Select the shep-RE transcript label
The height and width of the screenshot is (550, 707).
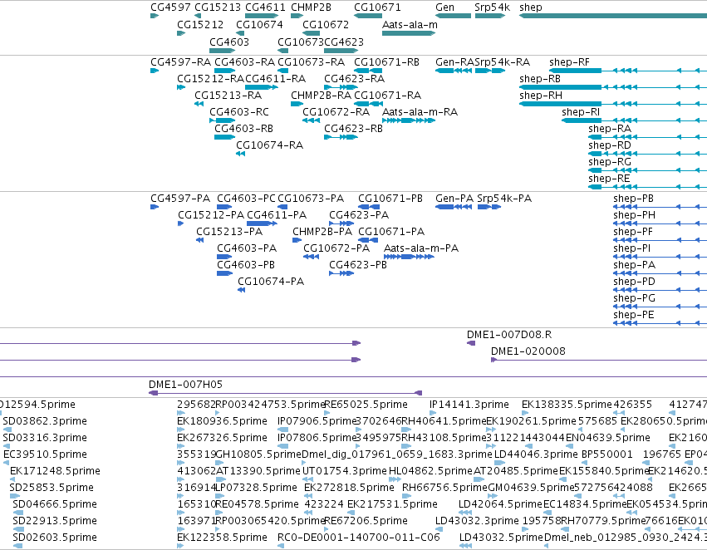609,179
